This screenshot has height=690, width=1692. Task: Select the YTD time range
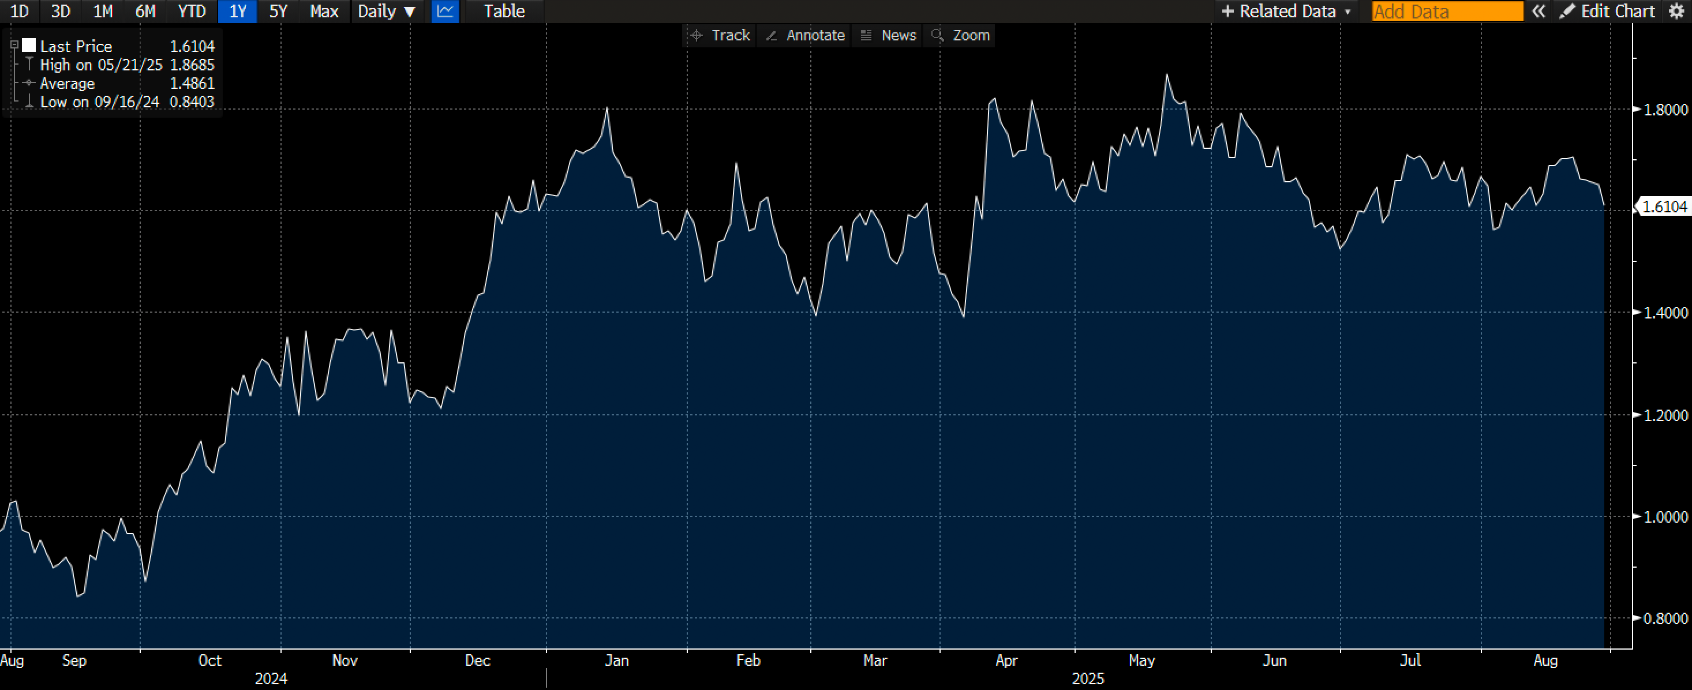[x=192, y=11]
